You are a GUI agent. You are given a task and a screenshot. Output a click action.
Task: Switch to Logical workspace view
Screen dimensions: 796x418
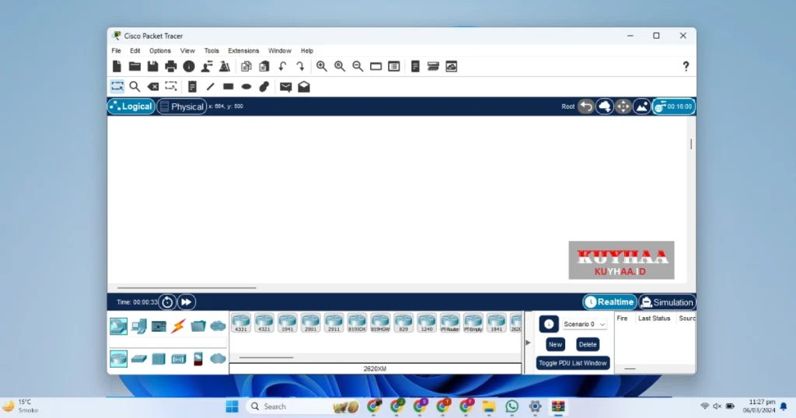click(x=131, y=106)
